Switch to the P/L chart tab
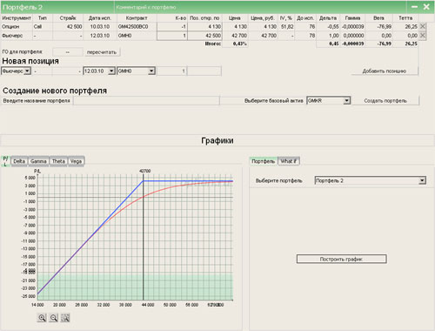435x331 pixels. coord(5,161)
